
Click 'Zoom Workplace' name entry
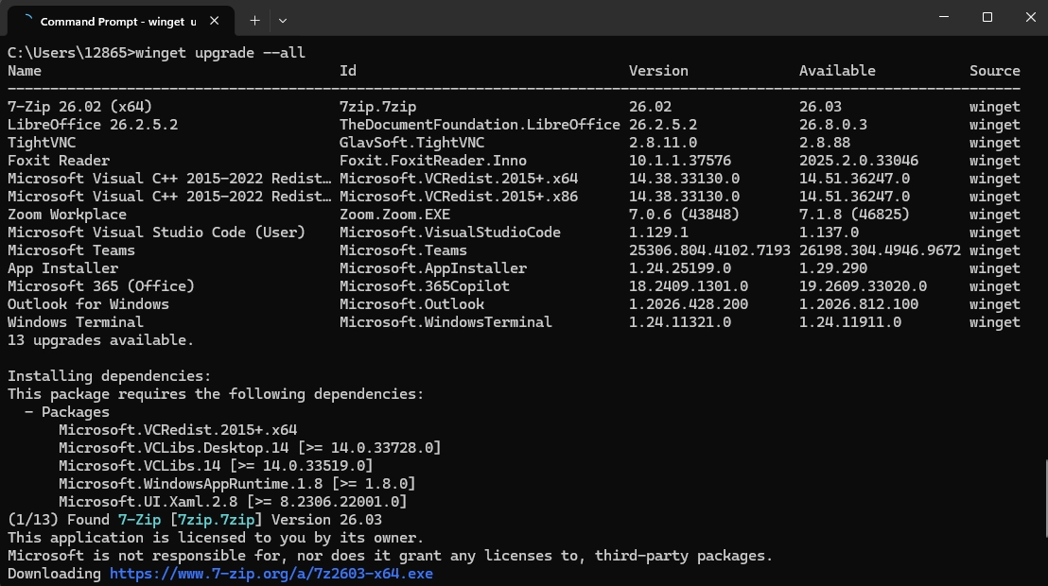click(x=67, y=215)
